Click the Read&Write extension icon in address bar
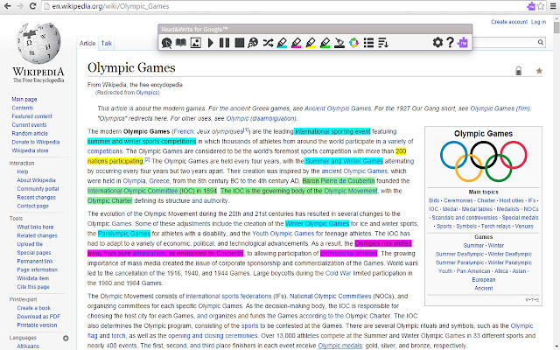 [x=531, y=6]
